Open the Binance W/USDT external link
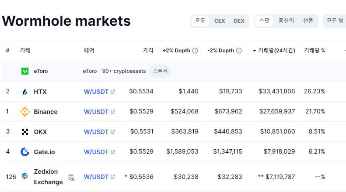The width and height of the screenshot is (346, 192). (113, 112)
